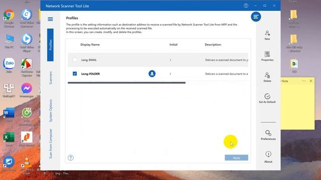Image resolution: width=321 pixels, height=180 pixels.
Task: Click the horizontal scrollbar of profile list
Action: 126,82
